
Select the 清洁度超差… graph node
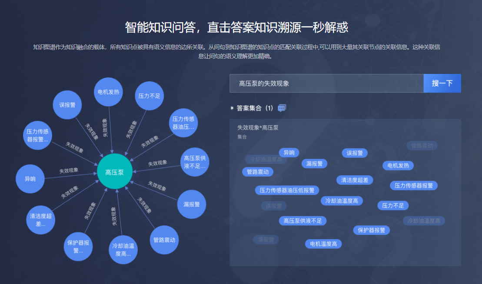(x=40, y=220)
